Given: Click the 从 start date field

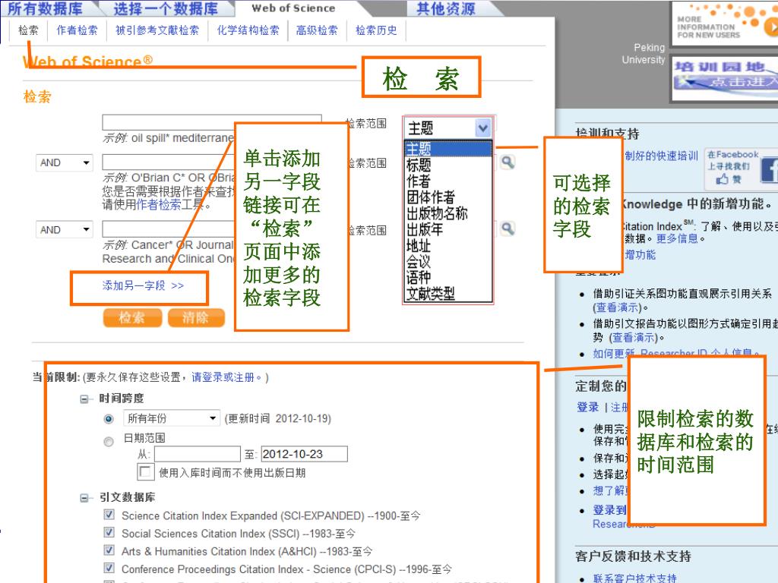Looking at the screenshot, I should (x=198, y=454).
